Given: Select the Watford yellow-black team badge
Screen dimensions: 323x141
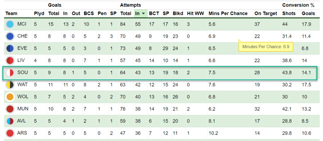Looking at the screenshot, I should (x=10, y=85).
